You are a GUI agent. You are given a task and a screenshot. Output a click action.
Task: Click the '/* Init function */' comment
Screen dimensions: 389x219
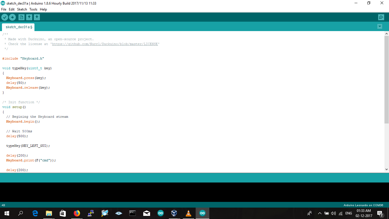pyautogui.click(x=21, y=102)
